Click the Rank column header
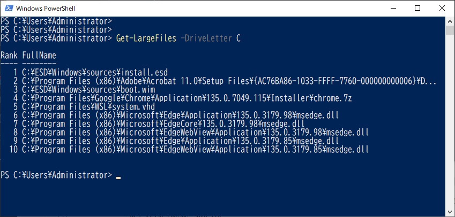The width and height of the screenshot is (455, 217). (9, 55)
